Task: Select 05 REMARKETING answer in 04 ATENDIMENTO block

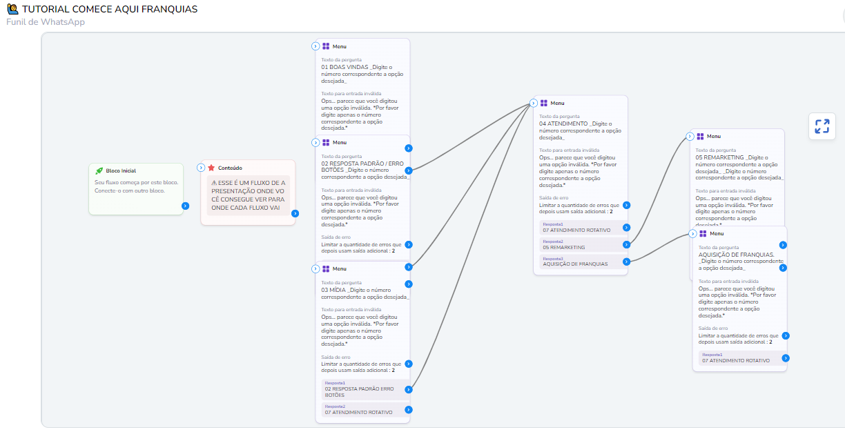Action: (x=580, y=245)
